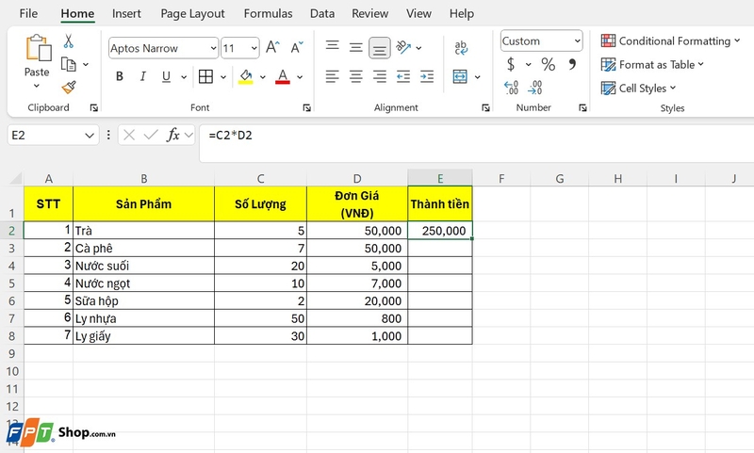Apply red font color

click(283, 76)
